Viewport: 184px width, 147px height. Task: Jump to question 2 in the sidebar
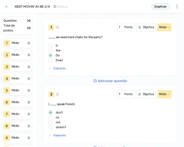(x=17, y=55)
